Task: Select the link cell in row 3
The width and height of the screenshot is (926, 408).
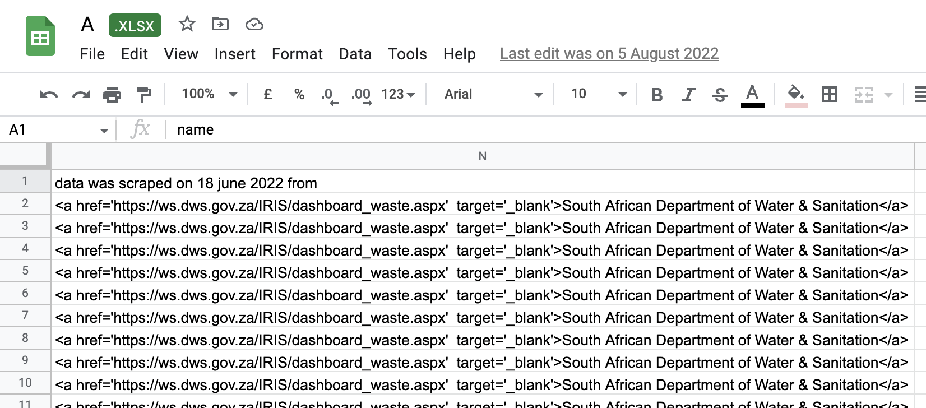Action: (x=483, y=227)
